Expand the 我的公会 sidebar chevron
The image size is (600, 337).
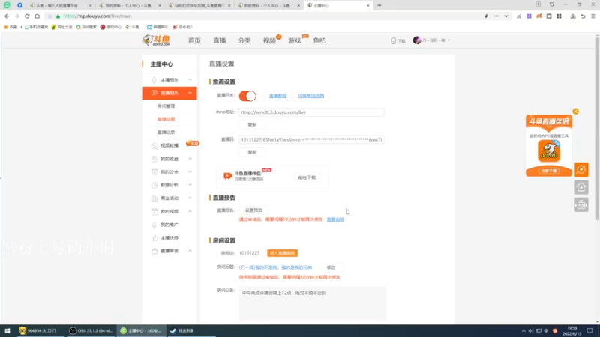[x=190, y=172]
